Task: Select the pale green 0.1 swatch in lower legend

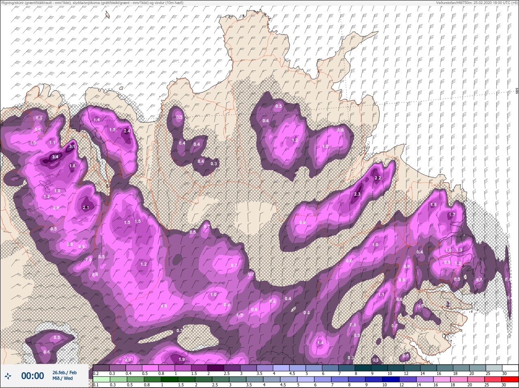Action: [x=101, y=379]
